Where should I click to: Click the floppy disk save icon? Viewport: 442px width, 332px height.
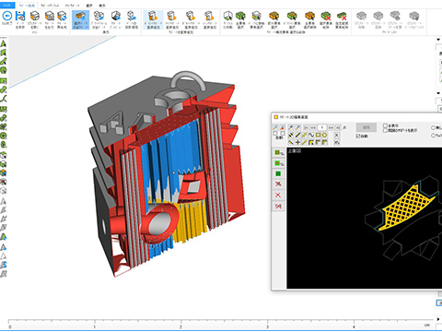(x=20, y=16)
